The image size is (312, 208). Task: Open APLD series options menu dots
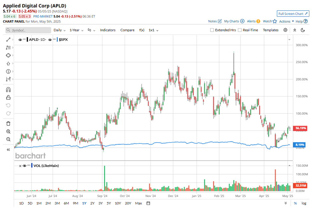click(x=24, y=39)
